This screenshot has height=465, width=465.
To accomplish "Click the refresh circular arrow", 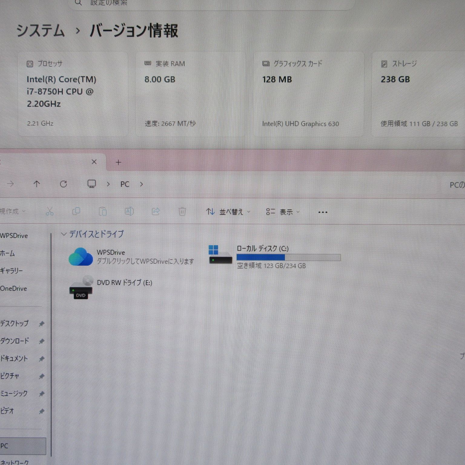I will pyautogui.click(x=63, y=184).
